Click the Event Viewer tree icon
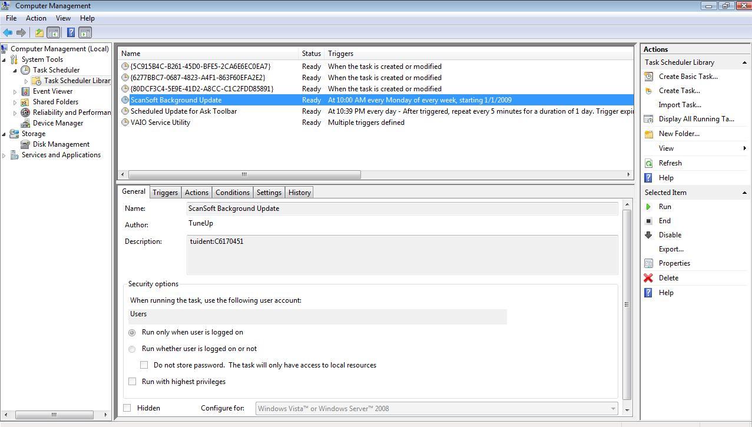The height and width of the screenshot is (427, 752). click(25, 91)
